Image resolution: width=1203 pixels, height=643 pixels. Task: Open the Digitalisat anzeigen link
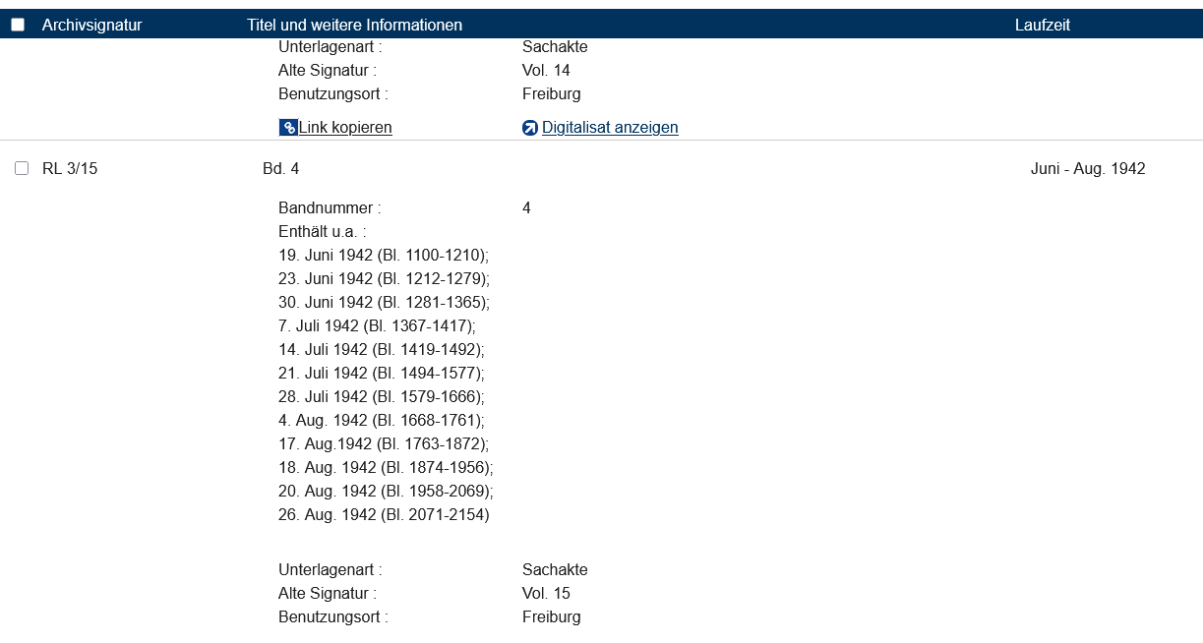click(610, 128)
